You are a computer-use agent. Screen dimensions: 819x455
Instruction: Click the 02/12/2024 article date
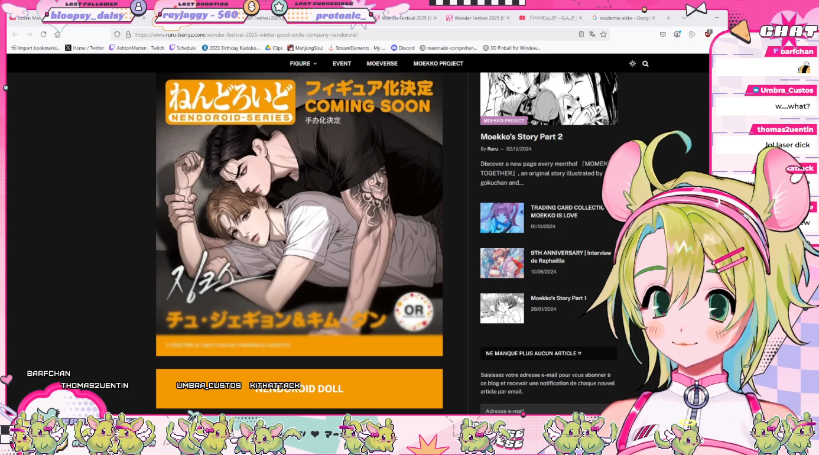click(519, 149)
